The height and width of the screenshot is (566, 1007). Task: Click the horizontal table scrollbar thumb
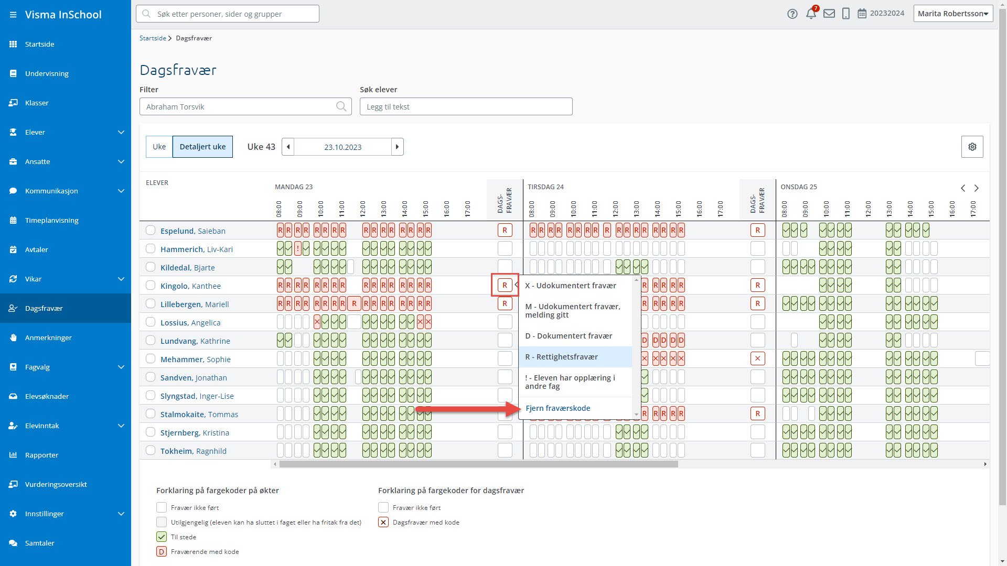(x=478, y=464)
